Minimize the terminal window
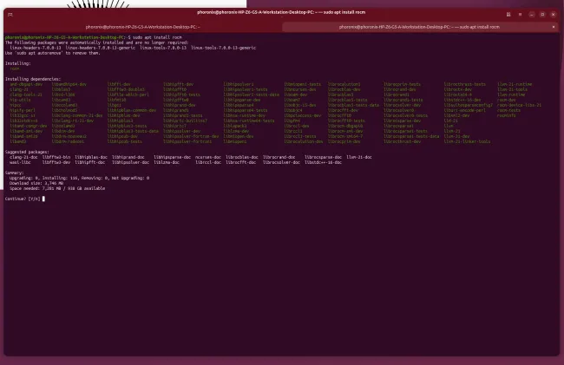 (x=532, y=15)
